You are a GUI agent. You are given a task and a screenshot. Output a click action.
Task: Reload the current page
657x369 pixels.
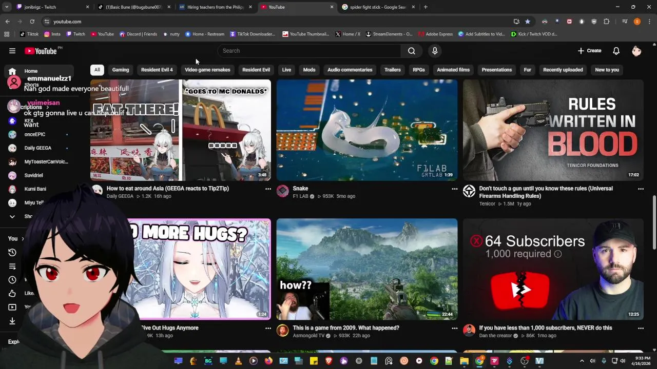[32, 22]
